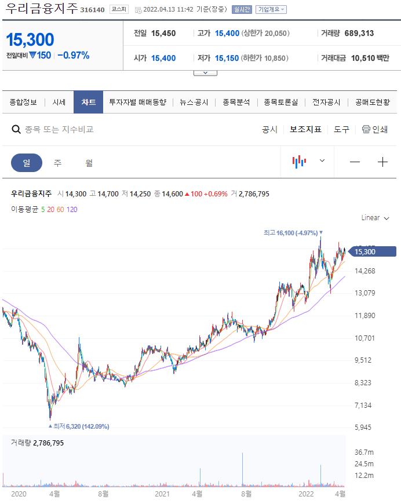Viewport: 401px width, 504px height.
Task: Click the 종 14,600 close value
Action: [169, 194]
